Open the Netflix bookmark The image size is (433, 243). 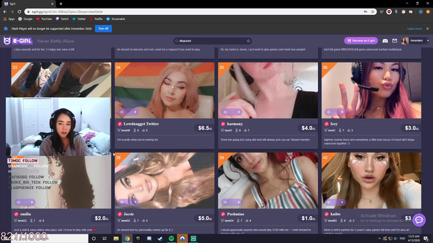(x=96, y=19)
